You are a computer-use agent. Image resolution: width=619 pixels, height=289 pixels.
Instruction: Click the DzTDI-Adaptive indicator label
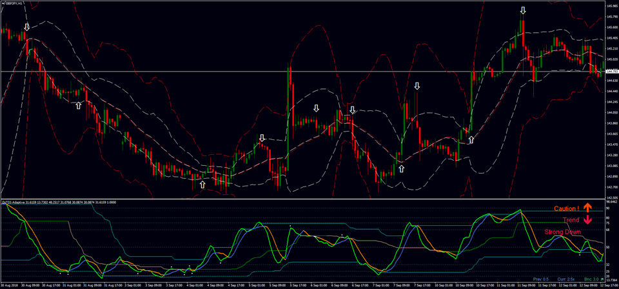[x=19, y=203]
